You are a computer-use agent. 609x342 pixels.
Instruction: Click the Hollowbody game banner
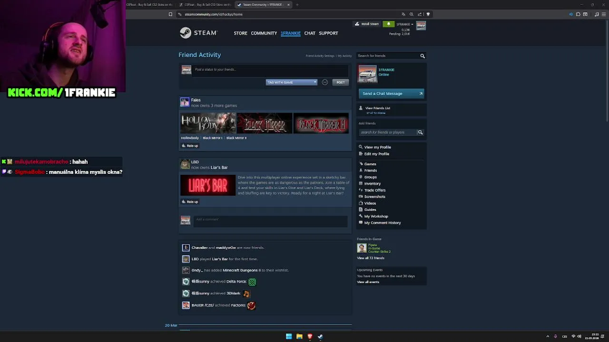point(208,123)
